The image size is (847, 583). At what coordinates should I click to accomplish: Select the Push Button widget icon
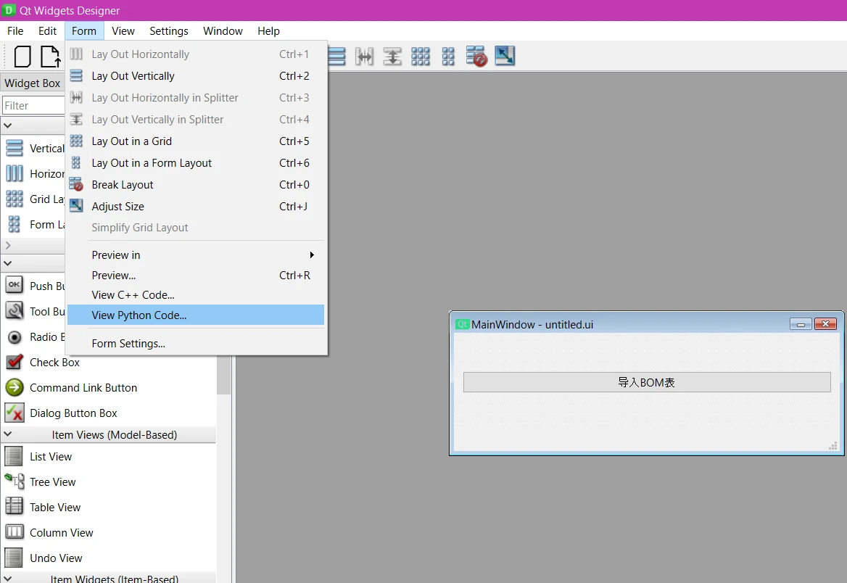[x=15, y=285]
